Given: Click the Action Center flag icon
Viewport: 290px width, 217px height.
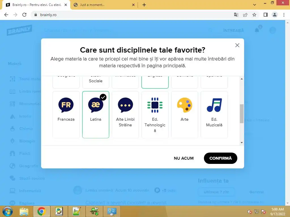Looking at the screenshot, I should (263, 212).
